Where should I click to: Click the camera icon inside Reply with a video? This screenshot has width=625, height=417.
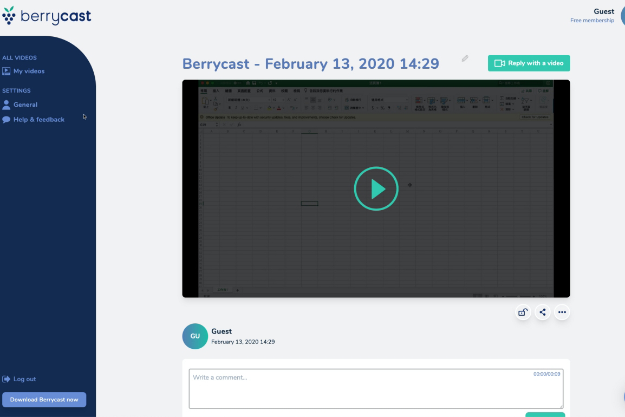tap(500, 63)
